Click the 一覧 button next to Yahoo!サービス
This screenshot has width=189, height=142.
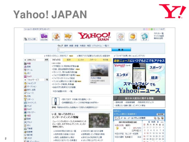[x=46, y=80]
